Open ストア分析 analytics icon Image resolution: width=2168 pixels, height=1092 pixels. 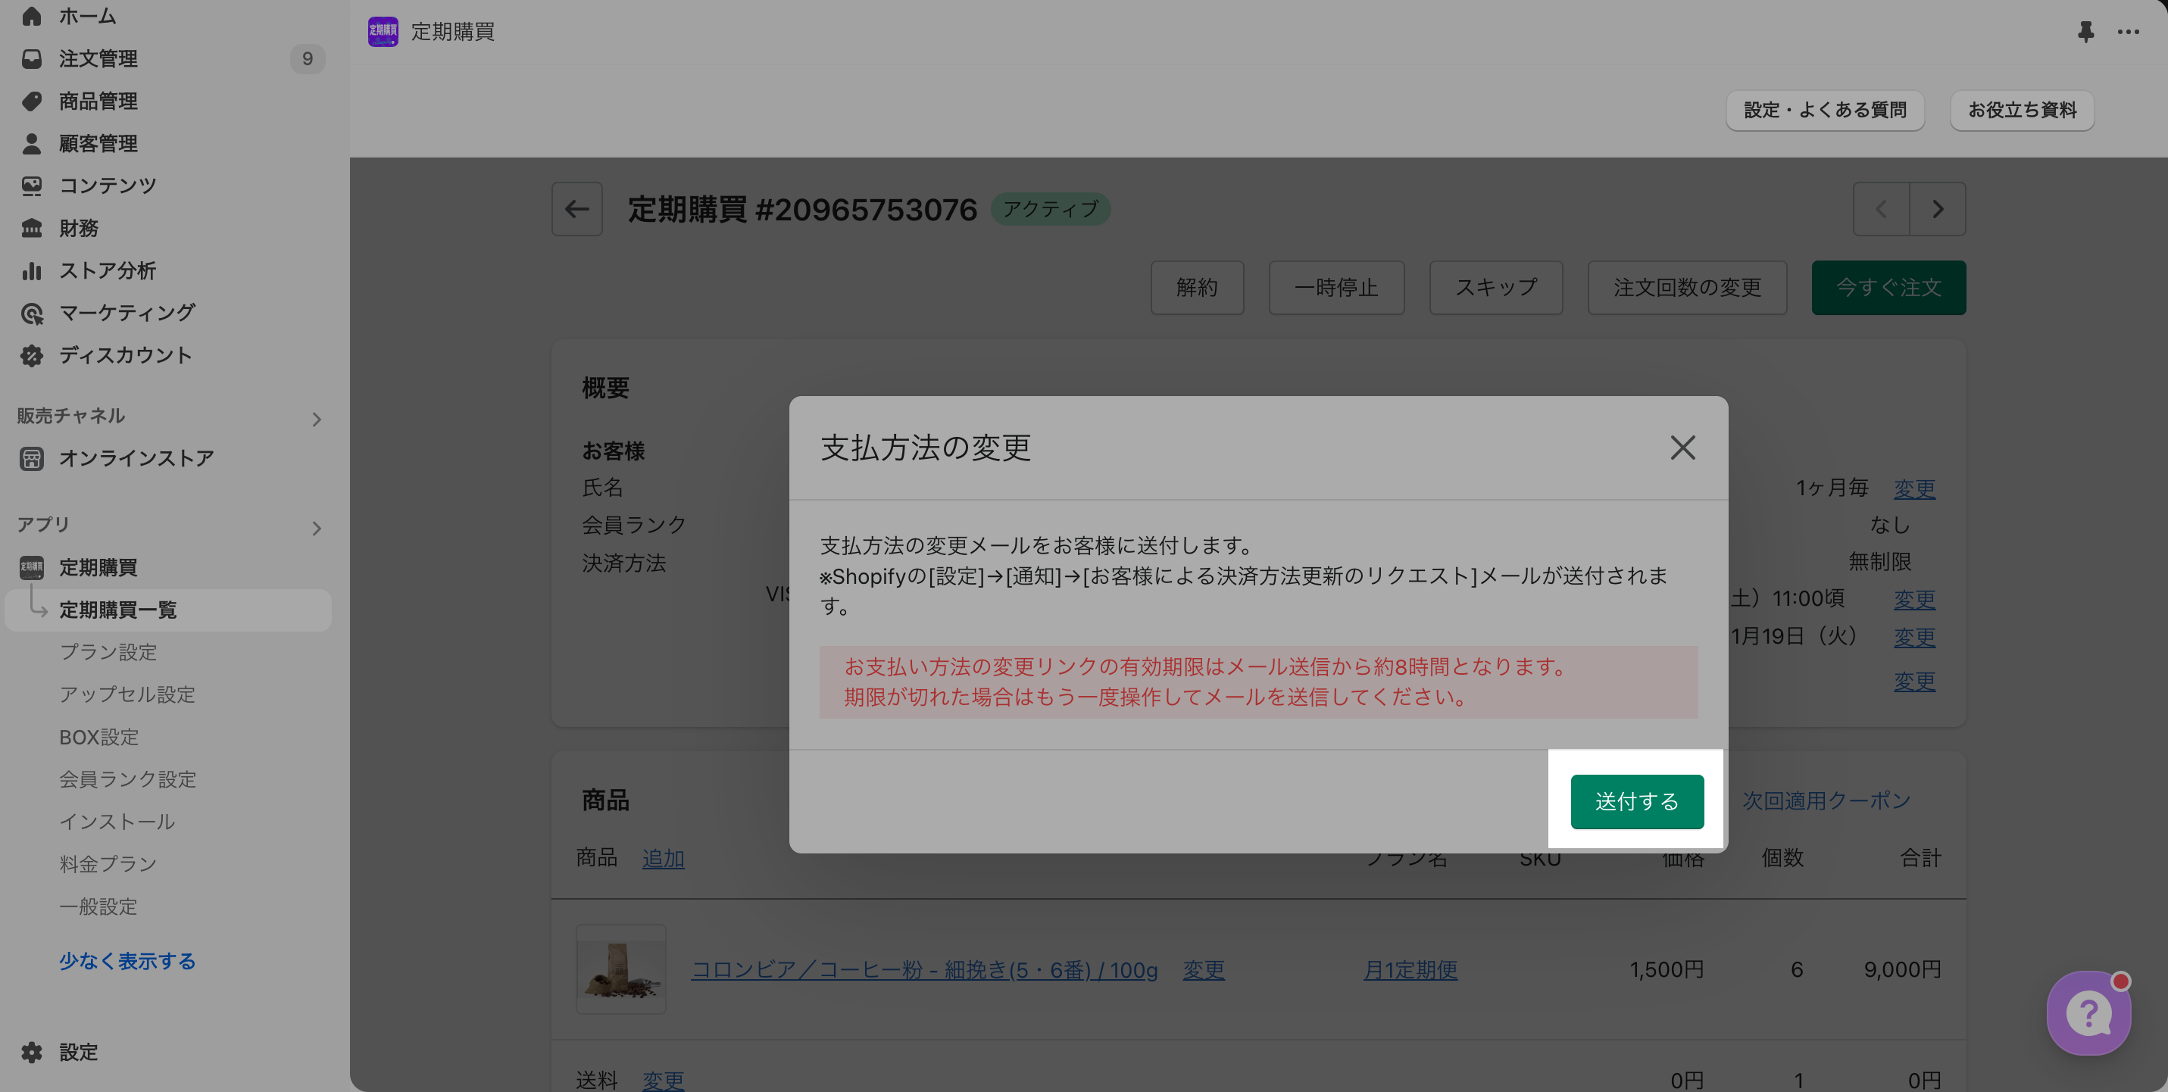32,270
